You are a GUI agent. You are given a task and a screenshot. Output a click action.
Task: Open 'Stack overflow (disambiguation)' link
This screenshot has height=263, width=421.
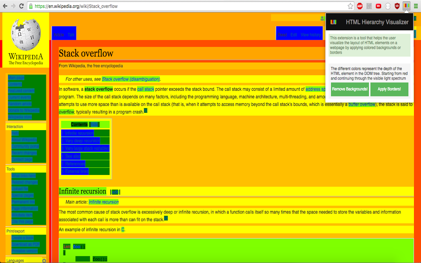(131, 79)
